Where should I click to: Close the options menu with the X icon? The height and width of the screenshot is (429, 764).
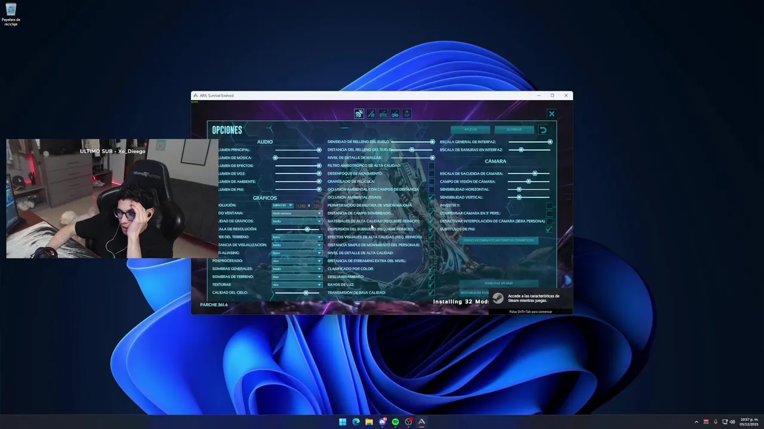(552, 113)
